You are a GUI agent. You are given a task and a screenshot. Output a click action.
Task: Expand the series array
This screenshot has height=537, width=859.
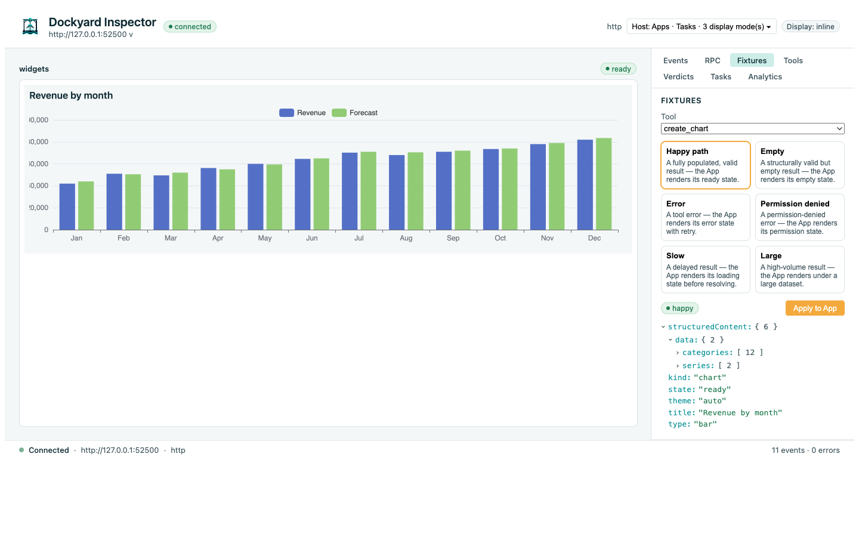click(678, 366)
